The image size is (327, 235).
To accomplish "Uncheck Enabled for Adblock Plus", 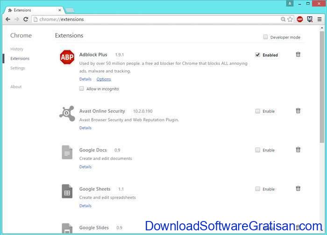I will [x=257, y=55].
